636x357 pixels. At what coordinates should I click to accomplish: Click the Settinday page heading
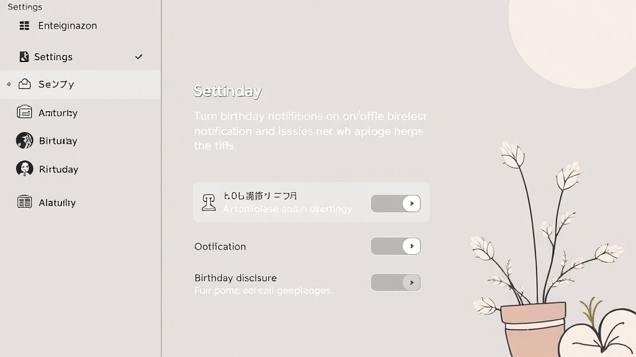[x=227, y=91]
